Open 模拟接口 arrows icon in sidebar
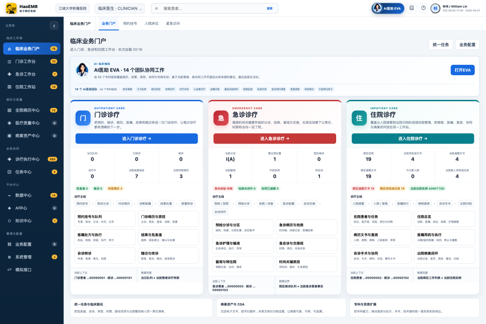486x324 pixels. (x=9, y=270)
